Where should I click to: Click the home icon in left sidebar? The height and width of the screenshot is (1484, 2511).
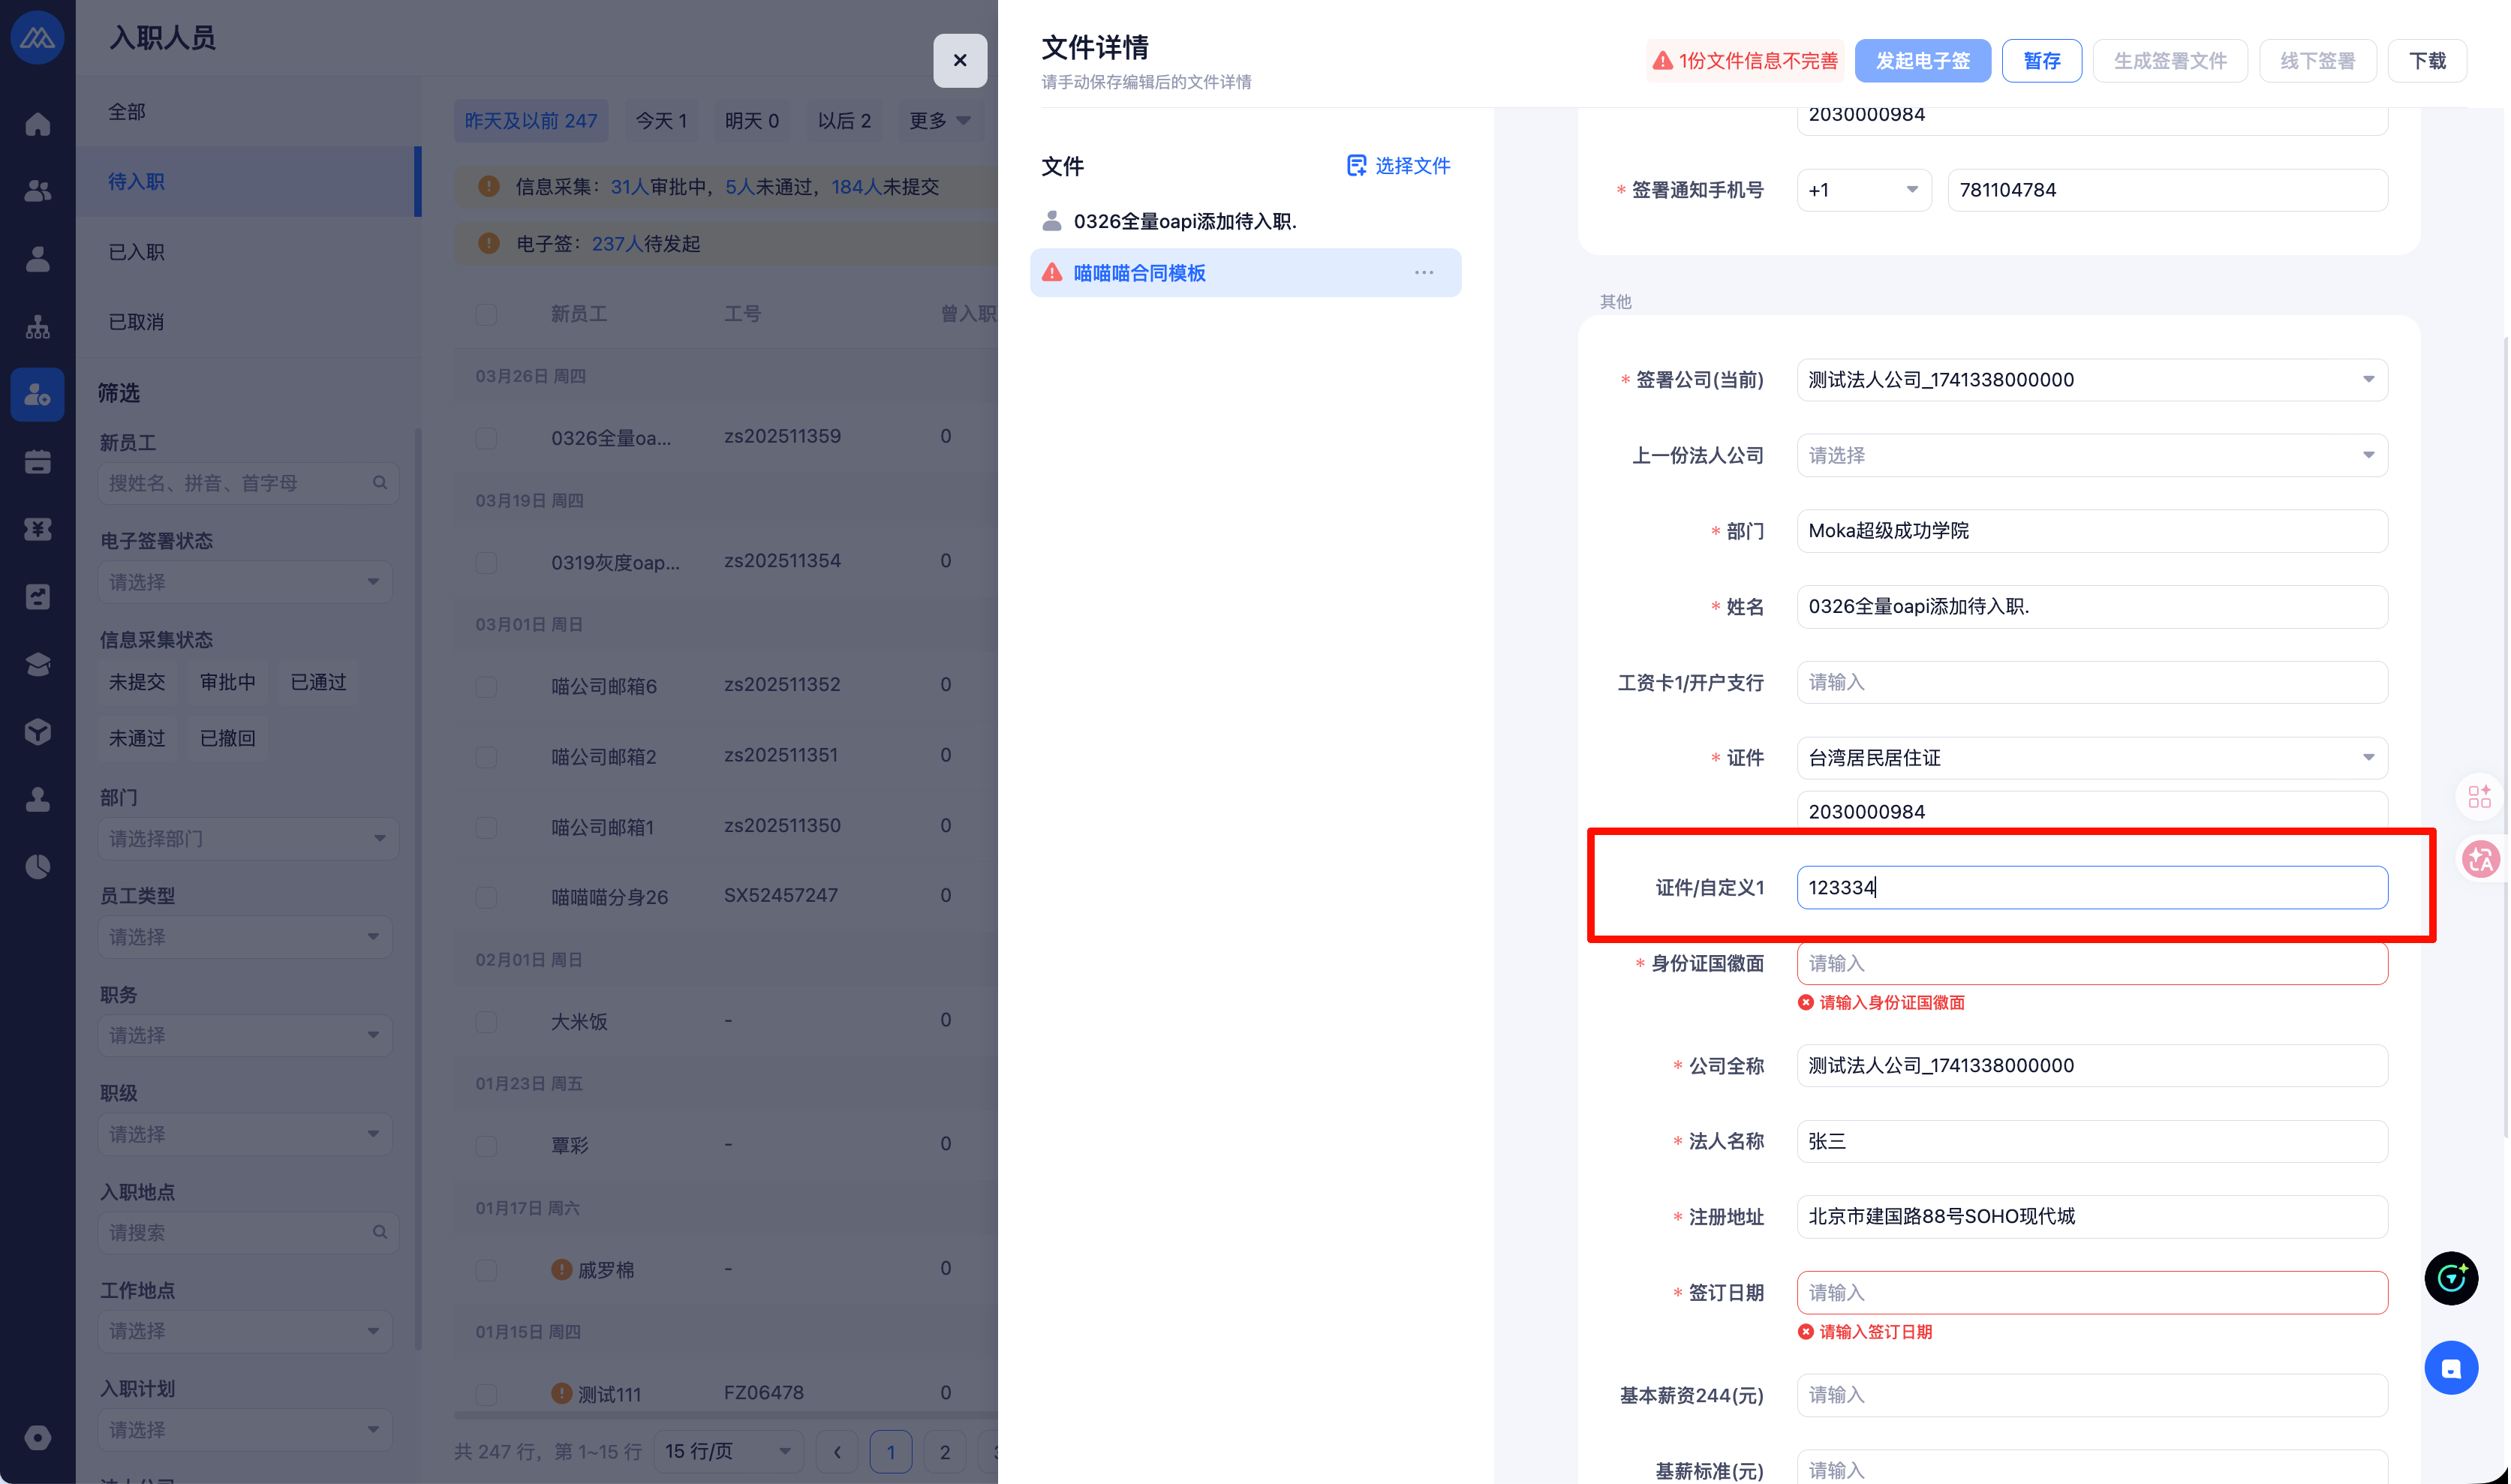click(x=37, y=124)
